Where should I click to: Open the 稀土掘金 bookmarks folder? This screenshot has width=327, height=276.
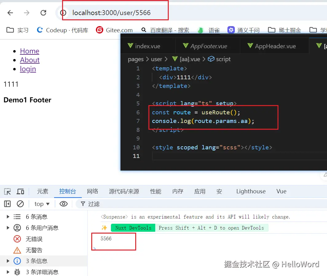coord(285,30)
